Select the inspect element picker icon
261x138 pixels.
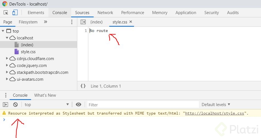(x=6, y=13)
